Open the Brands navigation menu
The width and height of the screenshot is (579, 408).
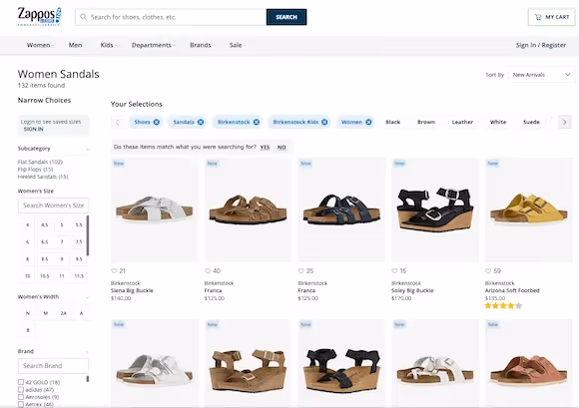point(202,45)
